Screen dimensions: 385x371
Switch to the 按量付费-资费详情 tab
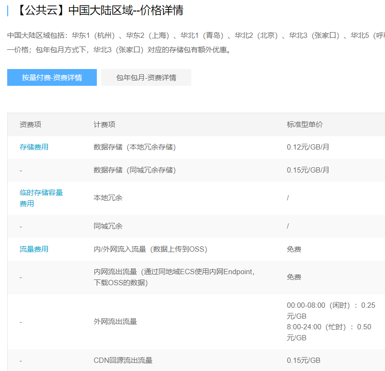[52, 78]
